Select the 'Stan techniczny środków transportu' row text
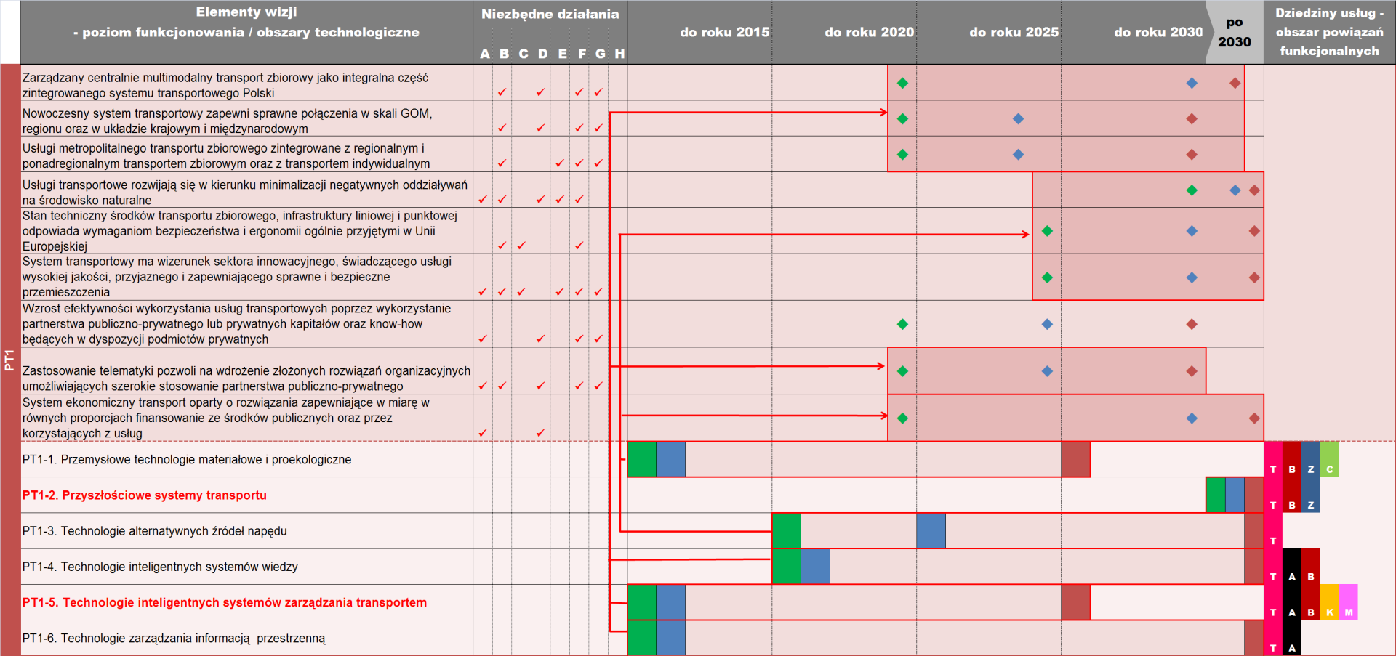 click(x=240, y=231)
